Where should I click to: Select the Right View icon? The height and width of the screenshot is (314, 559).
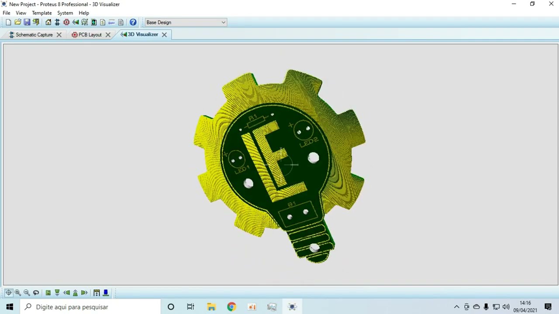click(84, 293)
